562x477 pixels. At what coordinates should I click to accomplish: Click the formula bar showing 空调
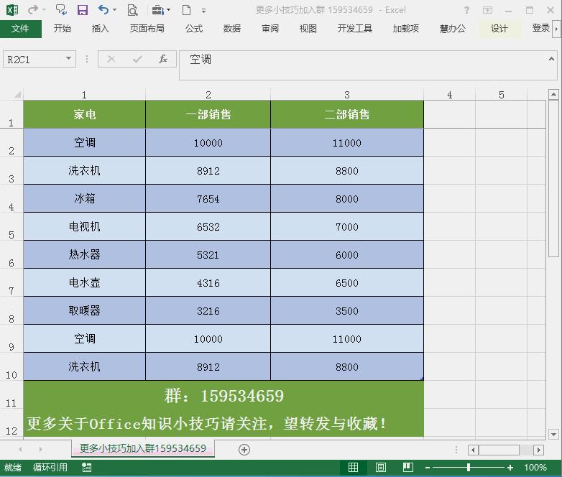coord(362,65)
